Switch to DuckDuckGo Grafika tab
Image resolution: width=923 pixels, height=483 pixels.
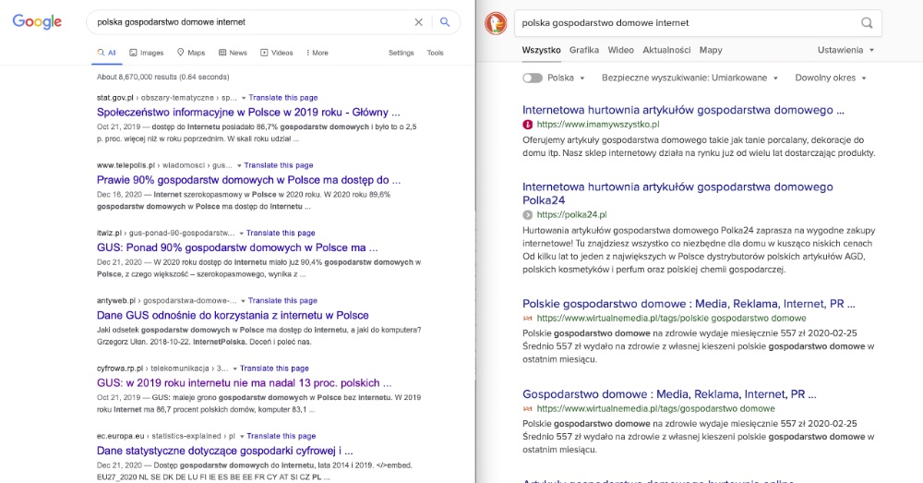[583, 50]
